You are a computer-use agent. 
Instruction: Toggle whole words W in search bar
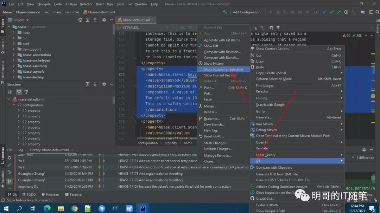click(190, 27)
